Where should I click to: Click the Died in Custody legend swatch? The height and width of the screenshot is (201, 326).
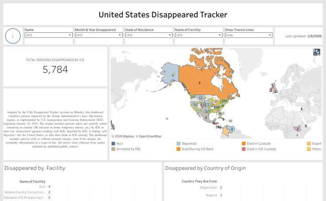click(244, 143)
